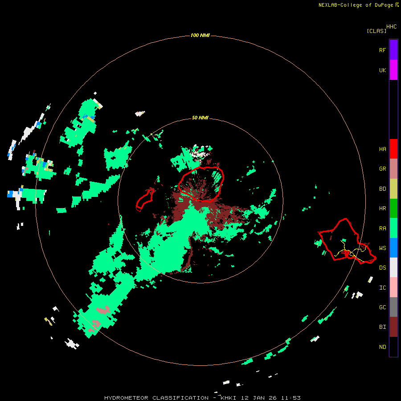401x401 pixels.
Task: Click the RF legend label
Action: pos(382,50)
